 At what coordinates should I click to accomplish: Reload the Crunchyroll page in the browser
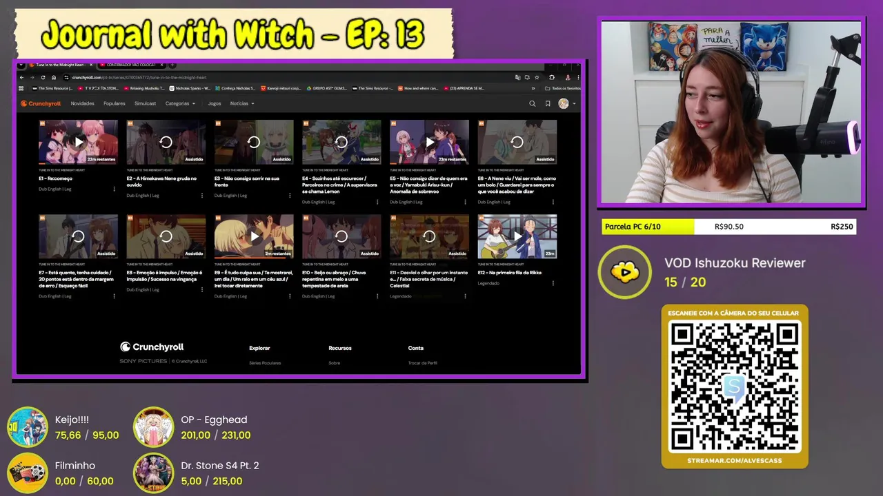[43, 78]
